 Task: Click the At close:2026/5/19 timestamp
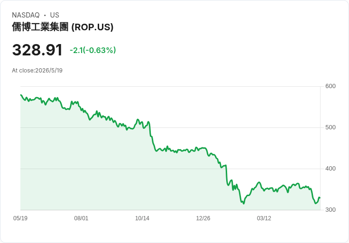point(37,71)
